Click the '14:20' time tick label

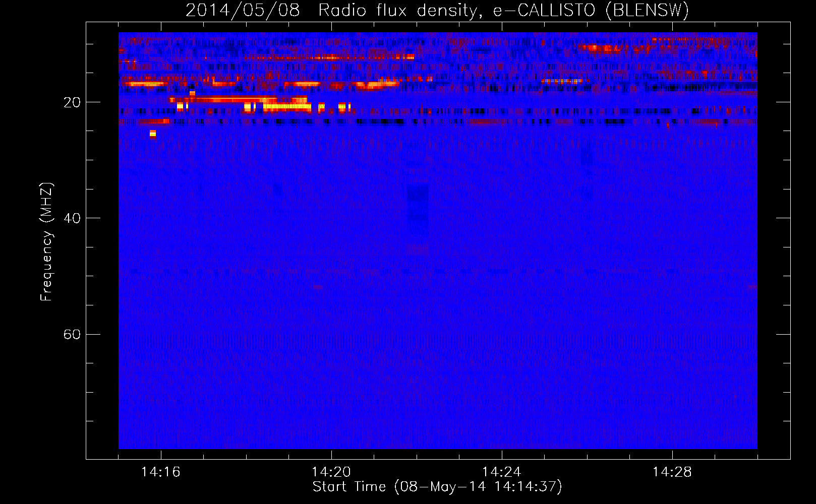pos(331,472)
